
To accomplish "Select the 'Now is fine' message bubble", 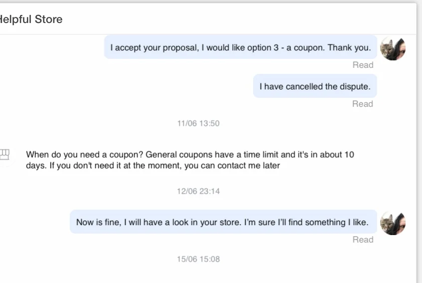I will tap(223, 222).
